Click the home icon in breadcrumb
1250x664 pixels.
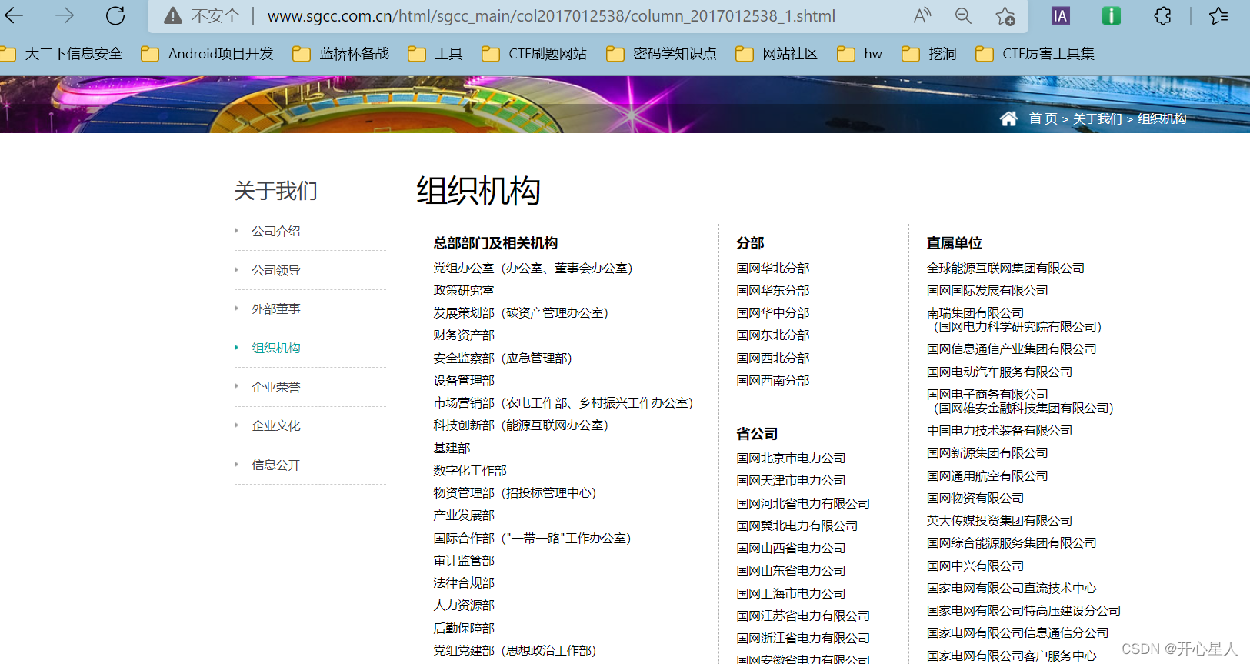(1008, 118)
